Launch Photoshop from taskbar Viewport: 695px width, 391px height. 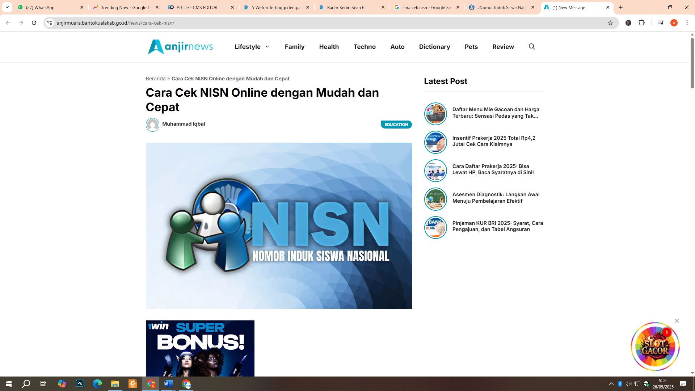80,384
